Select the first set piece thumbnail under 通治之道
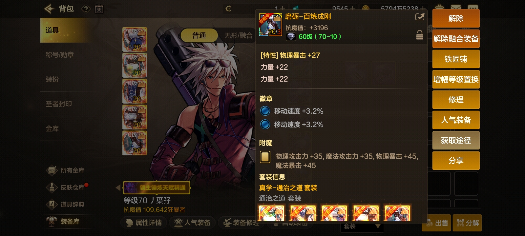This screenshot has height=236, width=525. [271, 213]
